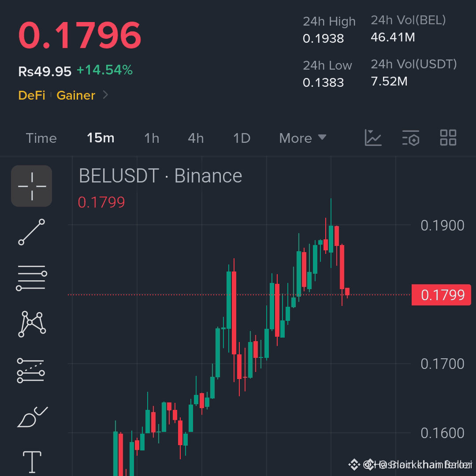476x476 pixels.
Task: Switch to the Time chart tab
Action: point(41,138)
